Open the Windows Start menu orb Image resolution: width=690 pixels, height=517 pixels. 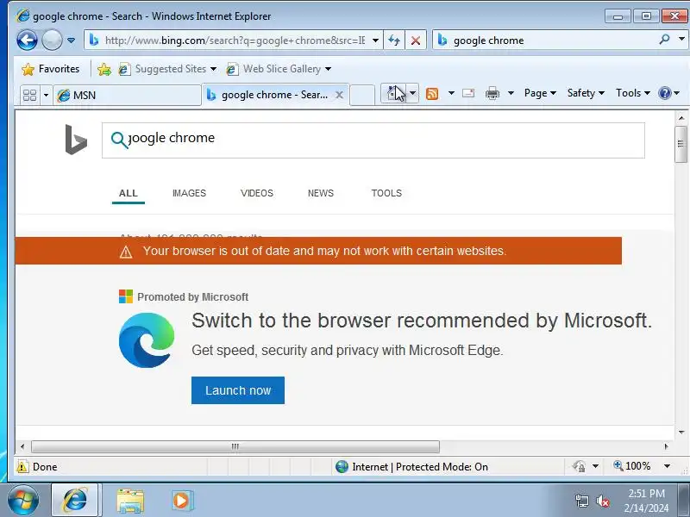click(23, 500)
